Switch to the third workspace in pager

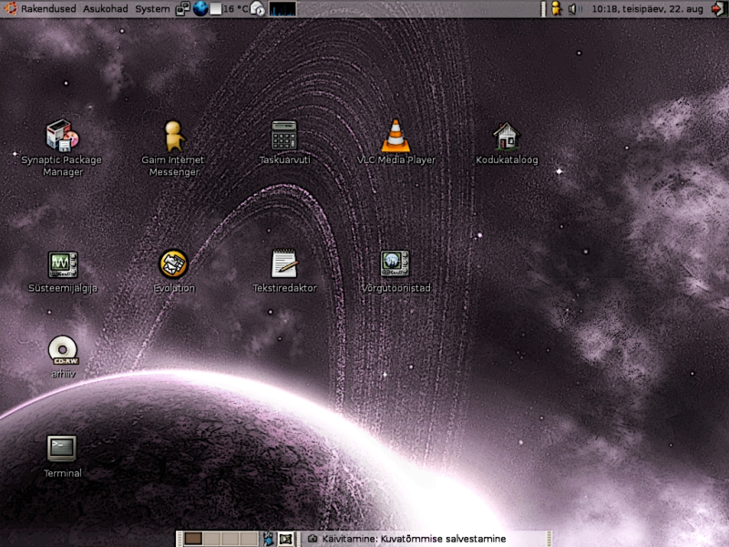click(x=230, y=539)
